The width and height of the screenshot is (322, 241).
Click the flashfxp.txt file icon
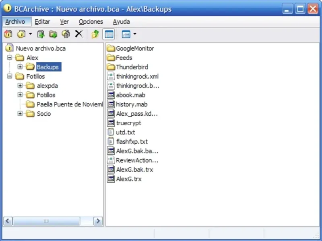point(111,141)
